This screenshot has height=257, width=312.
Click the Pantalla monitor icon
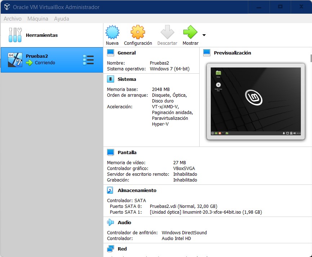tap(111, 152)
